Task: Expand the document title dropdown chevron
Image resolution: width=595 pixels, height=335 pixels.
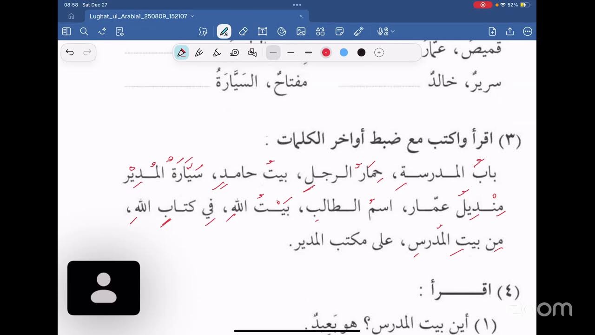Action: click(x=192, y=16)
